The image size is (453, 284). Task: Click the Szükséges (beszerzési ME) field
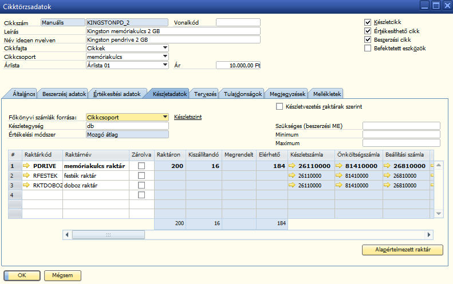pyautogui.click(x=401, y=126)
